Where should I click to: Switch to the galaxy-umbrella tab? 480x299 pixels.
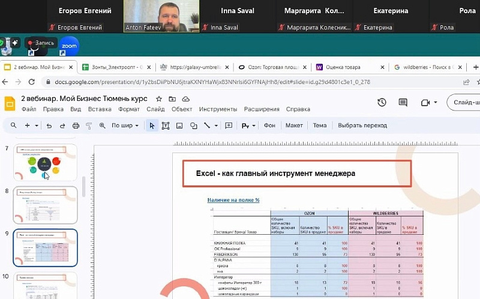pos(195,67)
